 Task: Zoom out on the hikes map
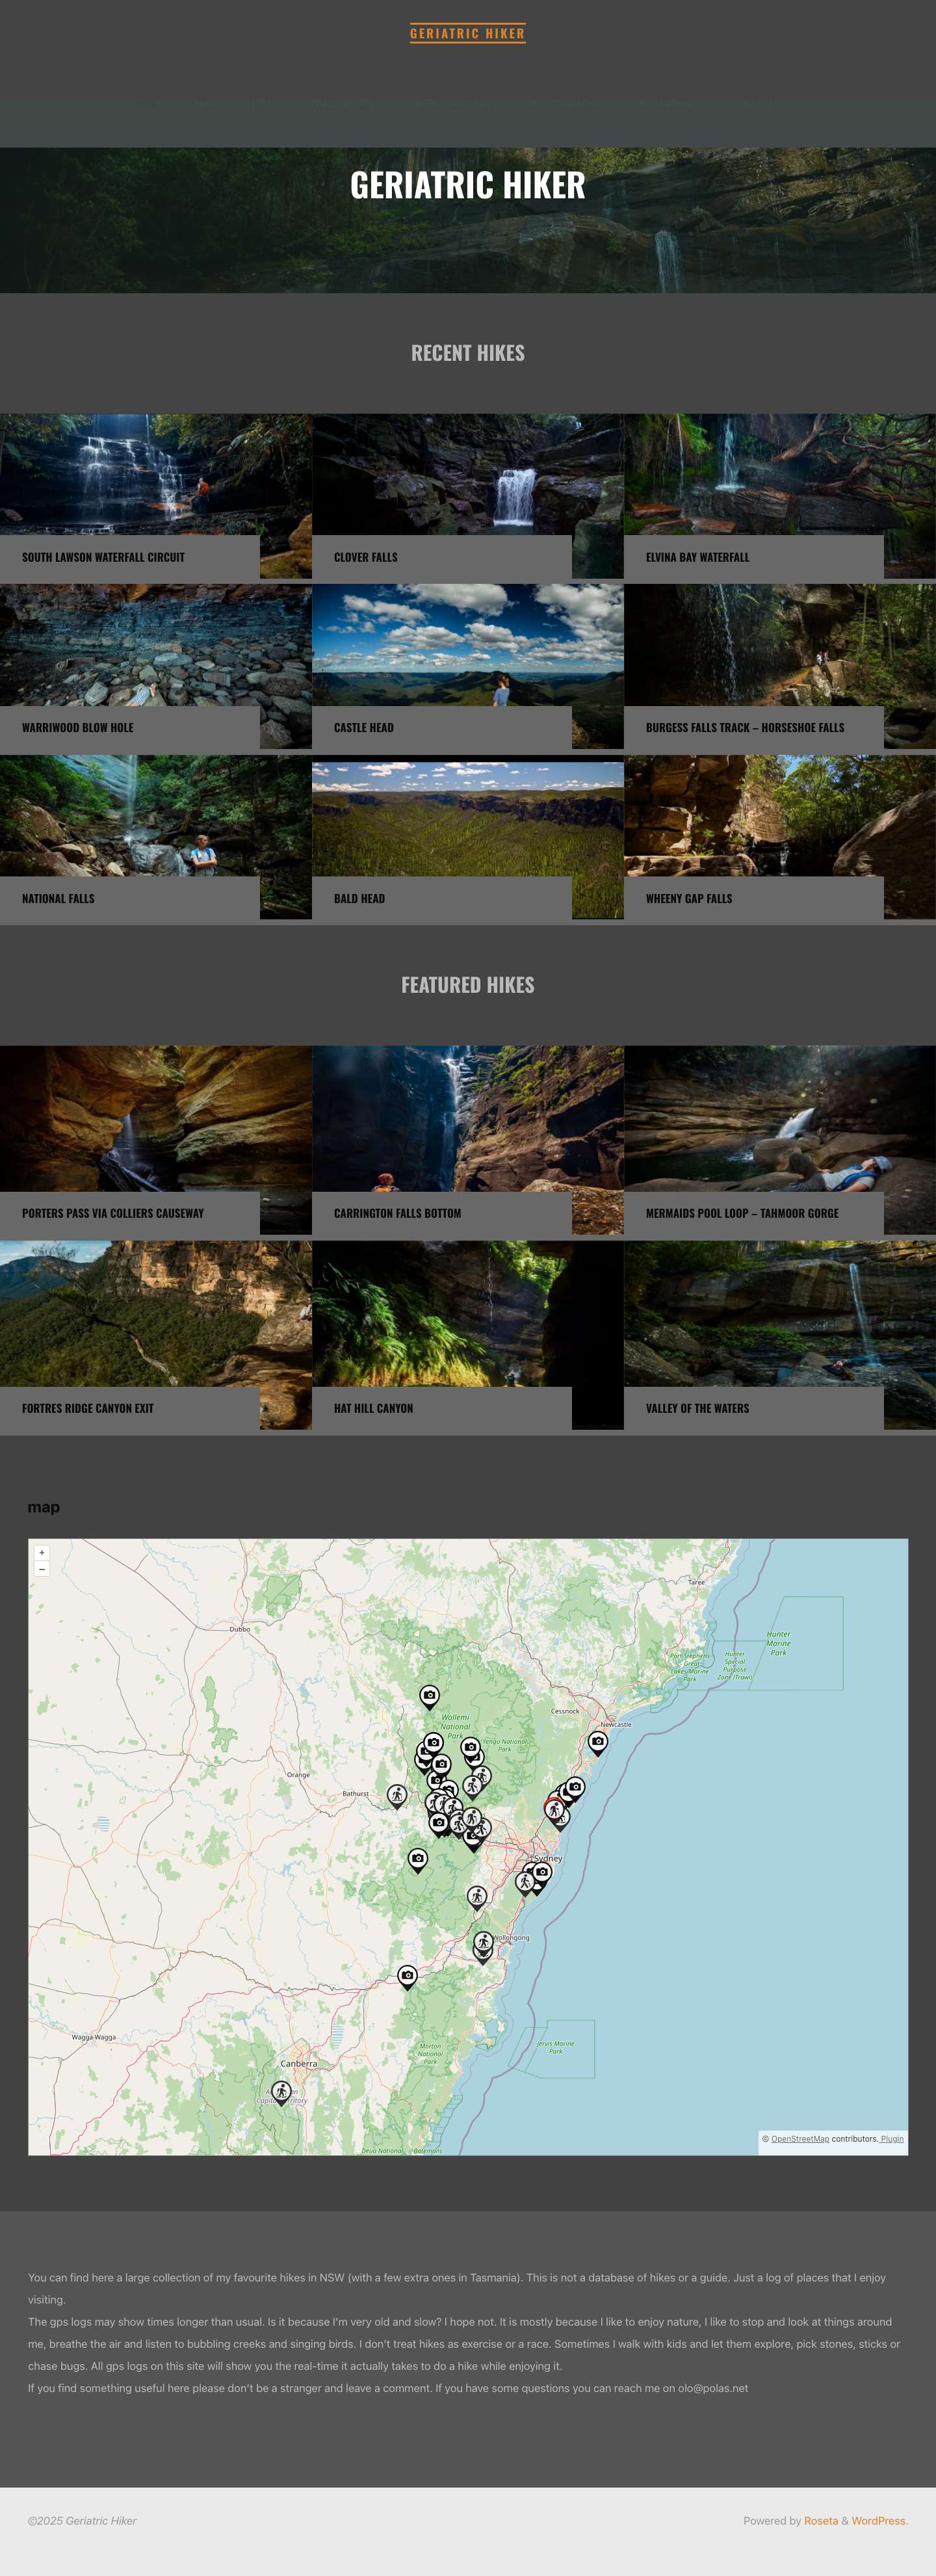pos(41,1569)
